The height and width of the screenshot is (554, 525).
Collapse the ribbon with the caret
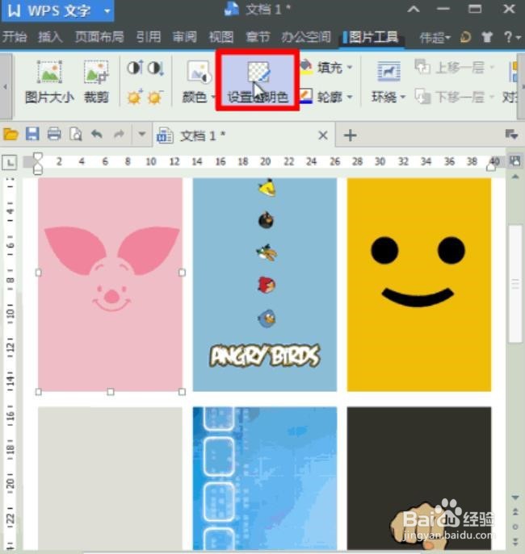click(414, 10)
